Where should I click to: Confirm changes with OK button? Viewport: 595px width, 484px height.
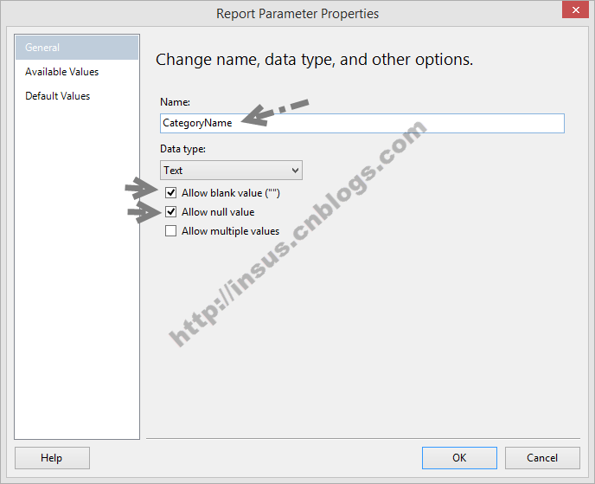point(459,458)
